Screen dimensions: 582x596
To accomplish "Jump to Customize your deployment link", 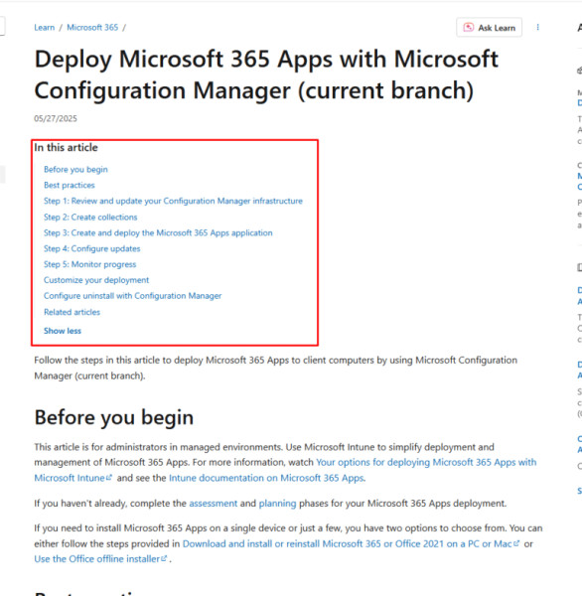I will pyautogui.click(x=96, y=280).
